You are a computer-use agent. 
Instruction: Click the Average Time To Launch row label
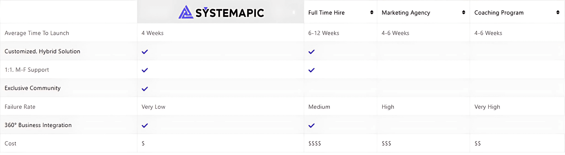pyautogui.click(x=37, y=33)
